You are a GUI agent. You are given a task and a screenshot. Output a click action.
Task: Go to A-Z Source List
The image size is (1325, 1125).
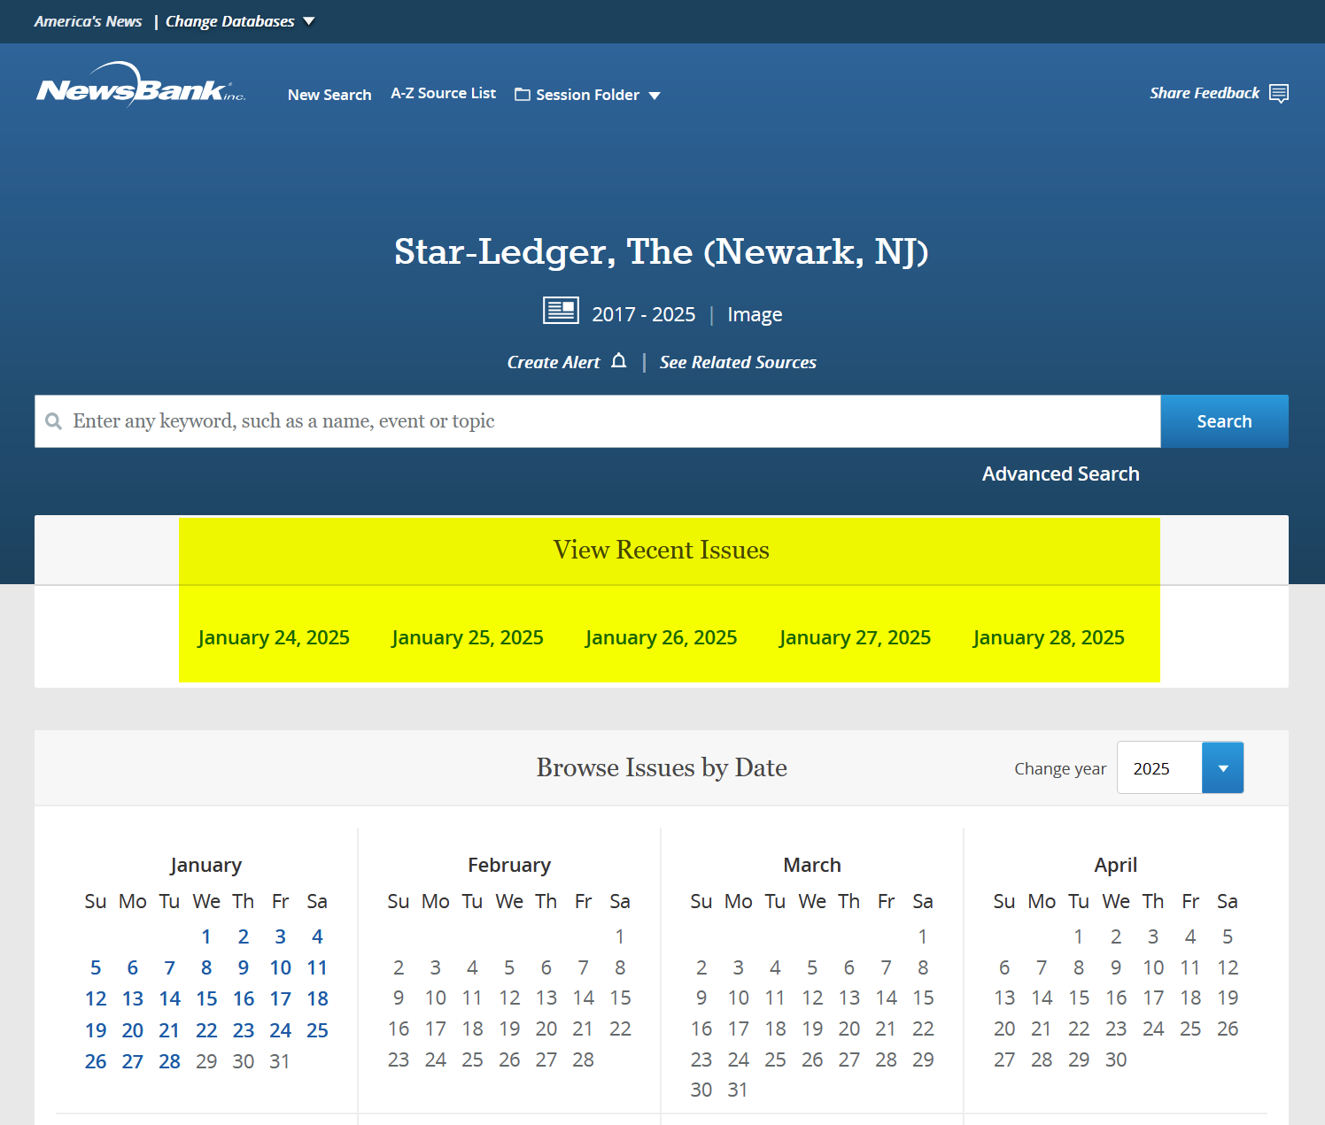tap(443, 93)
